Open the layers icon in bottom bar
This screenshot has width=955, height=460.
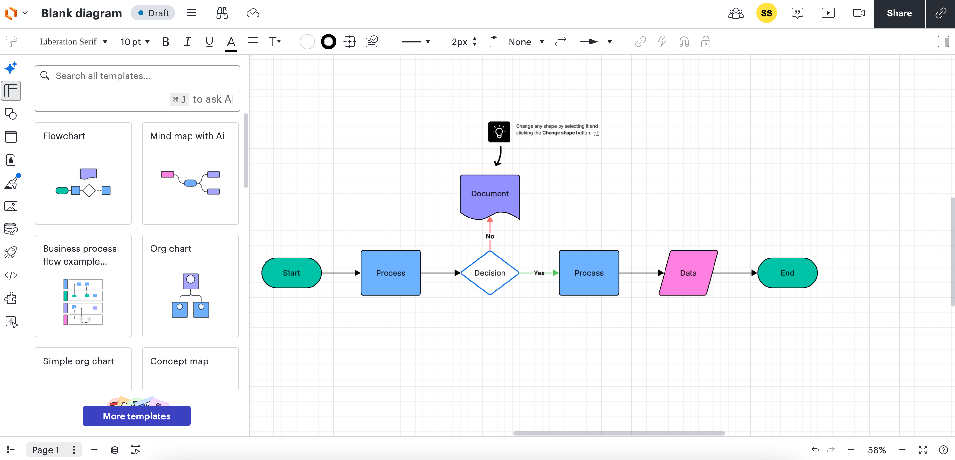click(115, 450)
